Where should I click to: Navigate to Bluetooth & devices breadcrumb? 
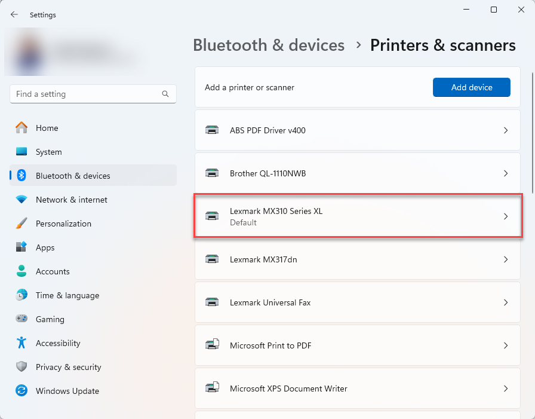(269, 45)
